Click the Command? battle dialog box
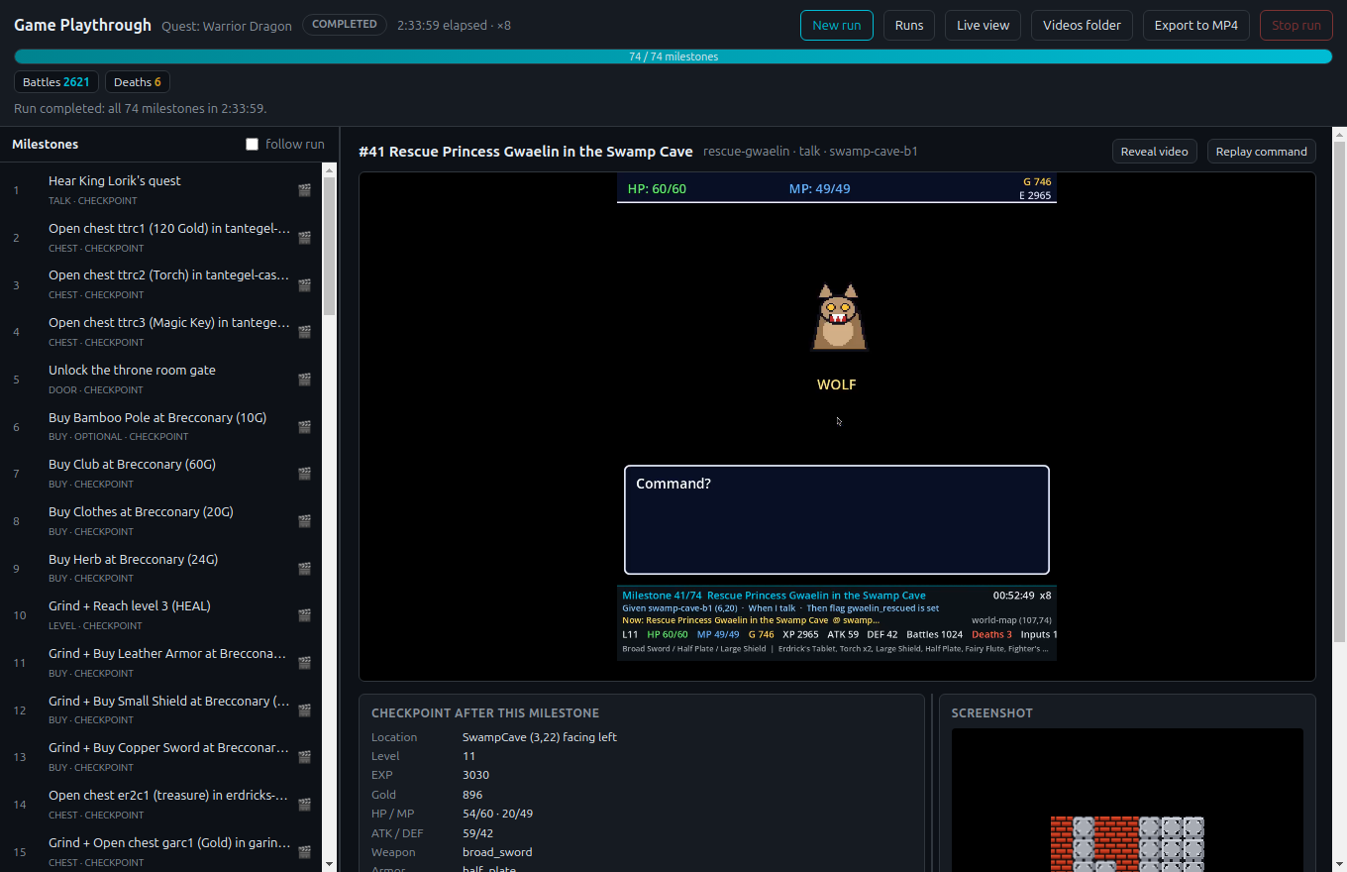The height and width of the screenshot is (872, 1347). coord(837,519)
